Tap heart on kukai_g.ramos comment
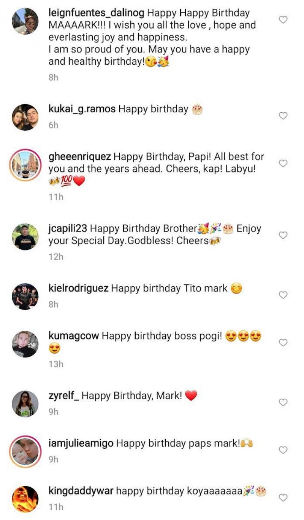Image resolution: width=304 pixels, height=520 pixels. click(x=283, y=115)
